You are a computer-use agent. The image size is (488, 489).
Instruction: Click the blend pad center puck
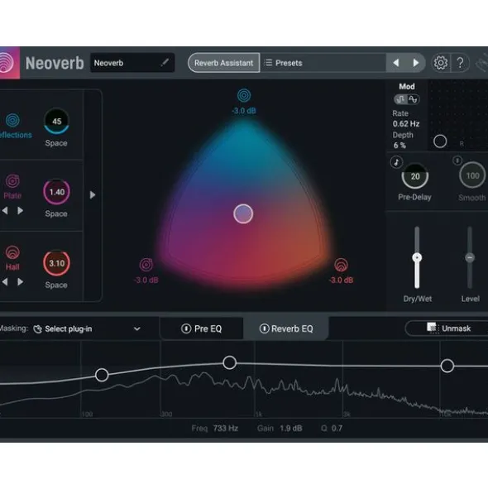tap(243, 214)
